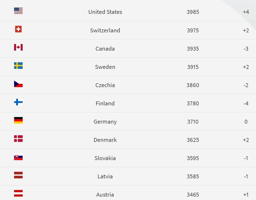Open the United States team link
This screenshot has height=200, width=256.
[x=105, y=12]
